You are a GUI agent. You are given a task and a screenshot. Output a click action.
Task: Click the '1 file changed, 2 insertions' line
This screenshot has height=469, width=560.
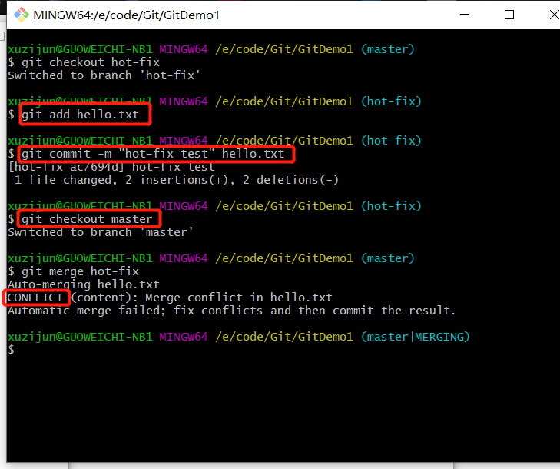(x=176, y=180)
